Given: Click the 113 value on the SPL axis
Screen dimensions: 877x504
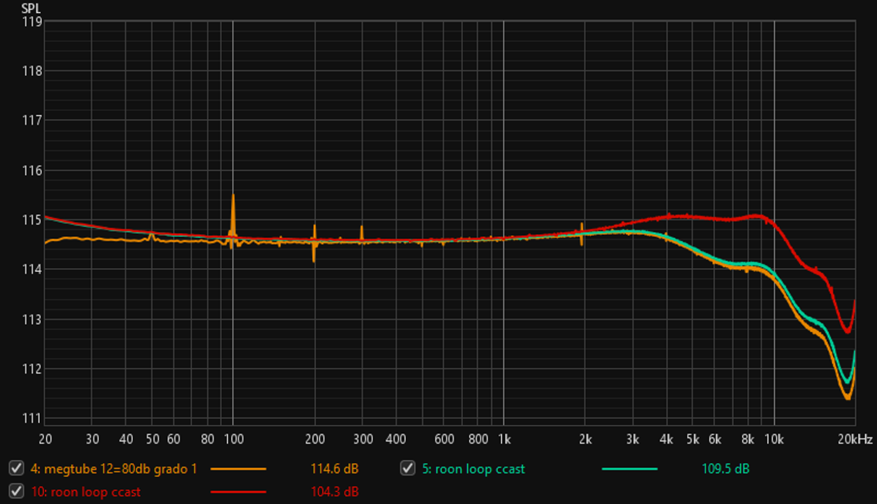Looking at the screenshot, I should pyautogui.click(x=32, y=320).
